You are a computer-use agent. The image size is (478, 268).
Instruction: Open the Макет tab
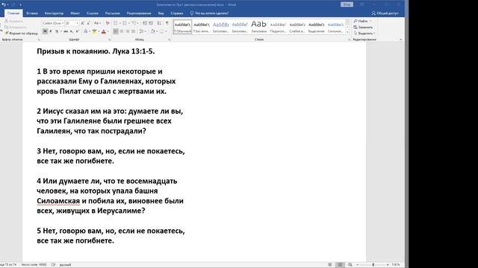pyautogui.click(x=75, y=13)
